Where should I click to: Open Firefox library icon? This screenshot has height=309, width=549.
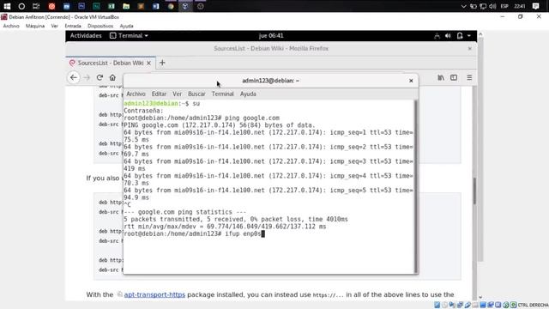click(441, 77)
